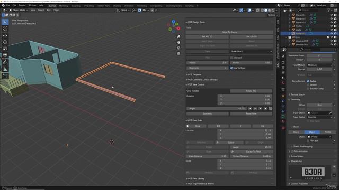Click the rotate view left arrow button

[250, 109]
